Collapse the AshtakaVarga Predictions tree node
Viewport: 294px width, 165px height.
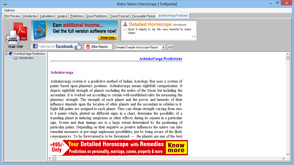pos(6,54)
